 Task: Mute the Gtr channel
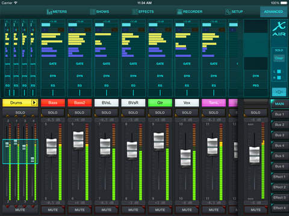(x=160, y=210)
